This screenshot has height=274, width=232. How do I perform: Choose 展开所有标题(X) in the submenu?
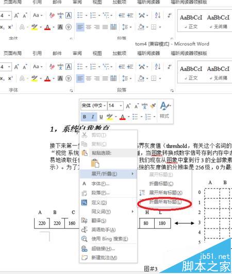(164, 193)
